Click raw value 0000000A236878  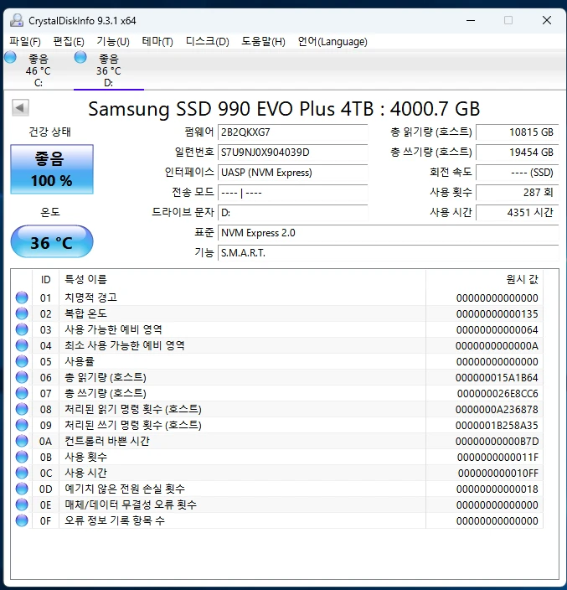(x=497, y=409)
